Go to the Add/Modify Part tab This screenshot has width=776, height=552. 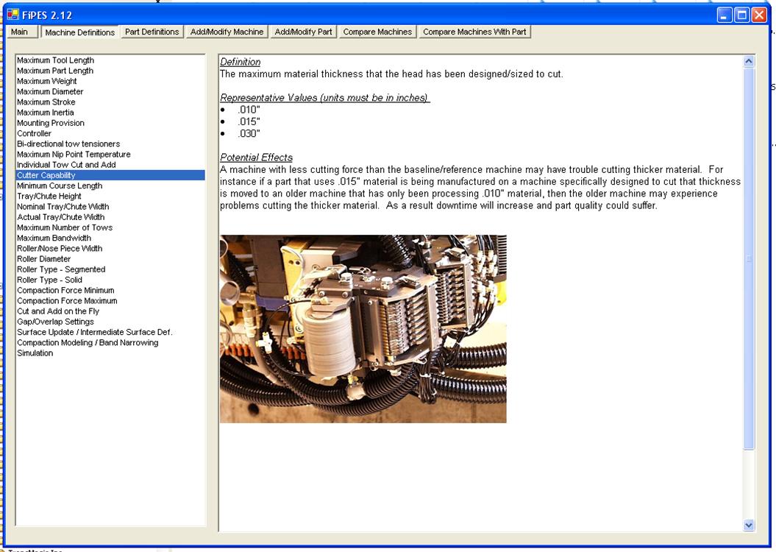pos(303,32)
